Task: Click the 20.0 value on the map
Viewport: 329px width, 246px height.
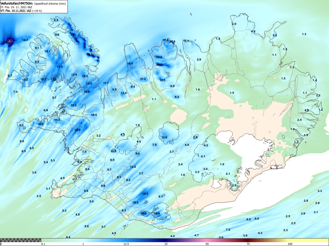Action: [x=77, y=130]
